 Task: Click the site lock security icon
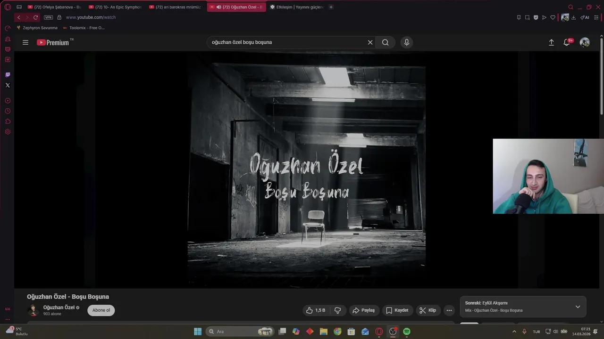click(59, 17)
